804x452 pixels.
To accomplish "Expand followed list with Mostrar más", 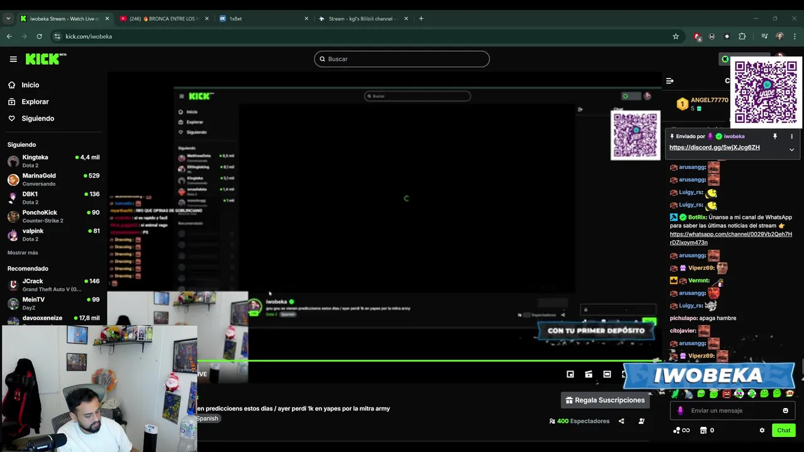I will pos(23,252).
